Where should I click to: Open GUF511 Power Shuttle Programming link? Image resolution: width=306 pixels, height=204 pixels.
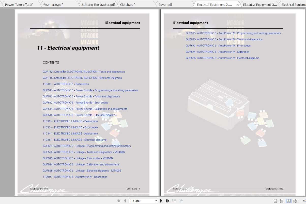pyautogui.click(x=90, y=90)
